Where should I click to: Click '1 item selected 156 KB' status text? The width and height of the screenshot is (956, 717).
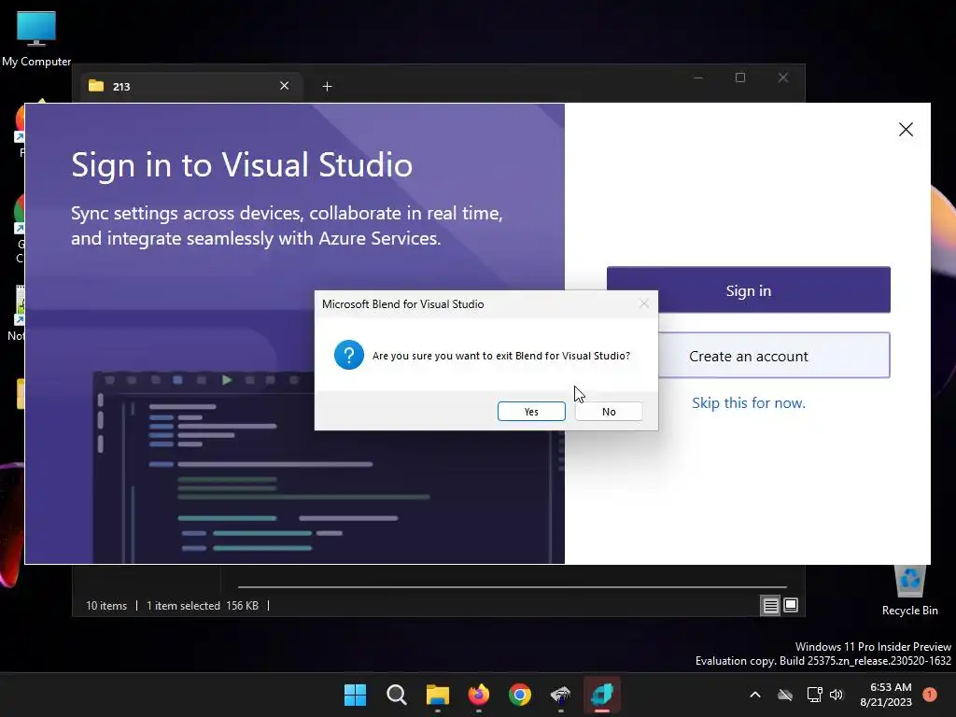coord(203,605)
